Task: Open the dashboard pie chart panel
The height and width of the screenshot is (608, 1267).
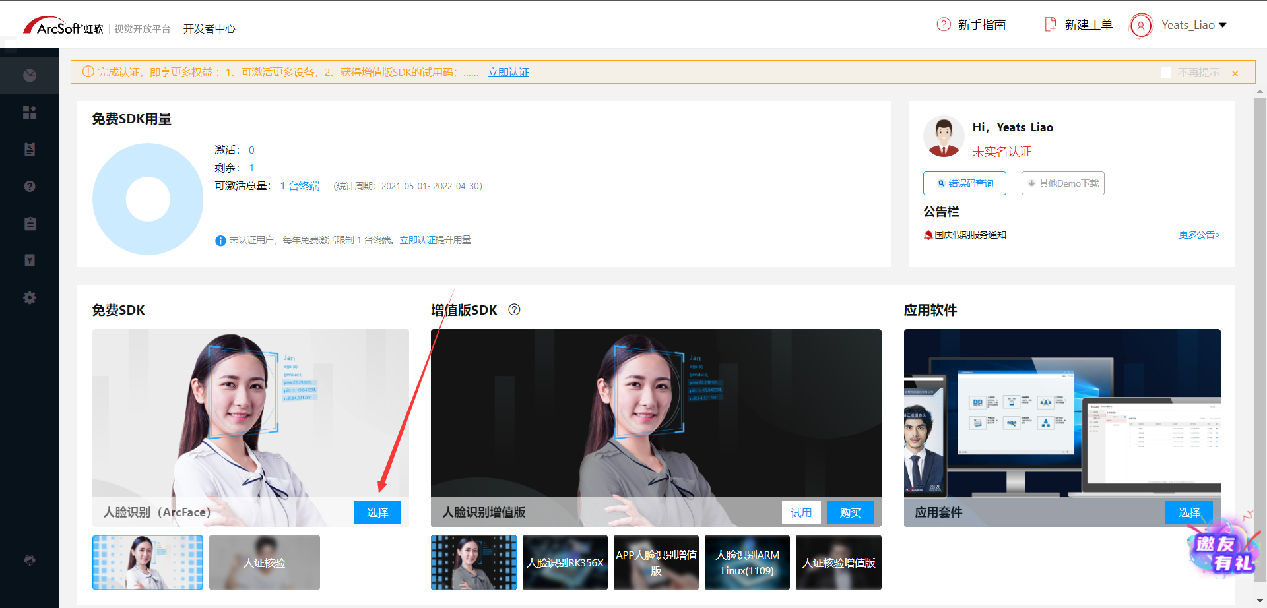Action: tap(30, 75)
